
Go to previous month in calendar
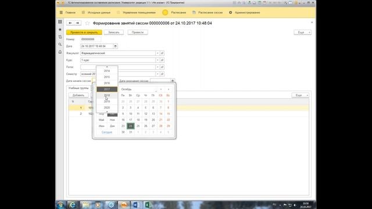(161, 89)
